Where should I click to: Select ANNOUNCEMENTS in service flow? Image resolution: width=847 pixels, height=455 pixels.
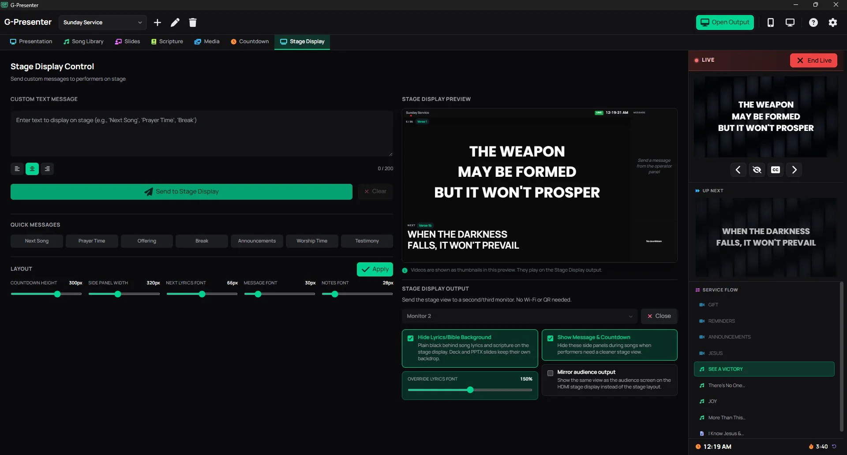(764, 337)
